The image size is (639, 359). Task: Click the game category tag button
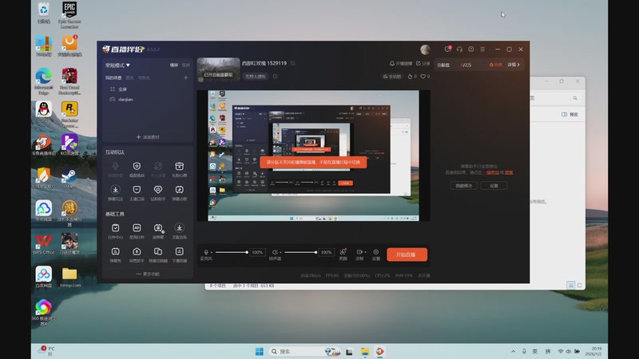click(x=256, y=76)
